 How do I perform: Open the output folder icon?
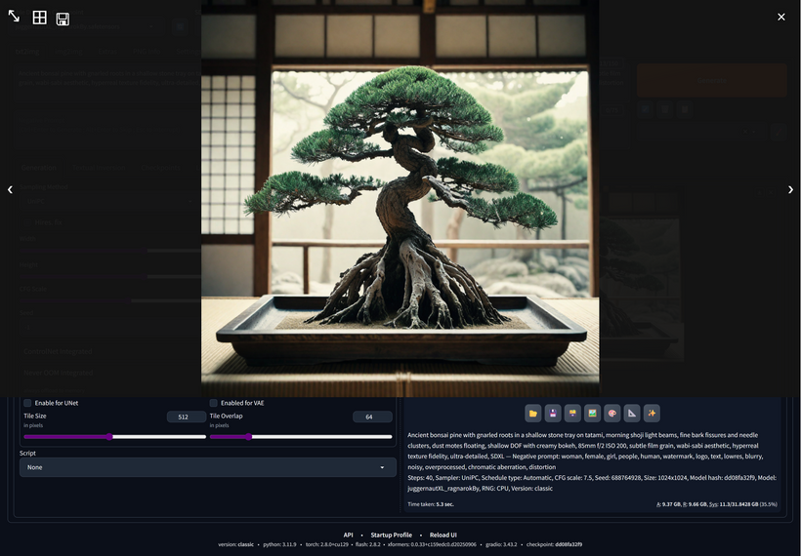[x=532, y=413]
